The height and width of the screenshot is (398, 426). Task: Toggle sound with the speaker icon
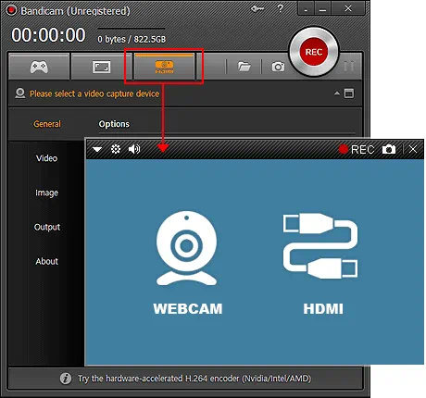[134, 149]
